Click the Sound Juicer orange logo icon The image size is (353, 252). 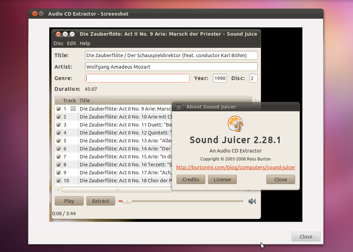click(x=235, y=123)
